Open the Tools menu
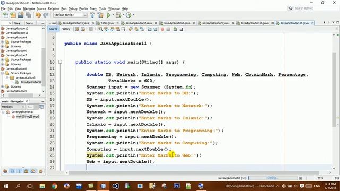The height and width of the screenshot is (191, 340). point(103,8)
